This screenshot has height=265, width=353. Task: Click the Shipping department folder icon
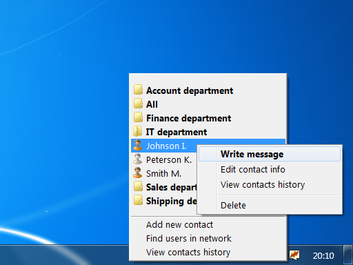point(138,200)
